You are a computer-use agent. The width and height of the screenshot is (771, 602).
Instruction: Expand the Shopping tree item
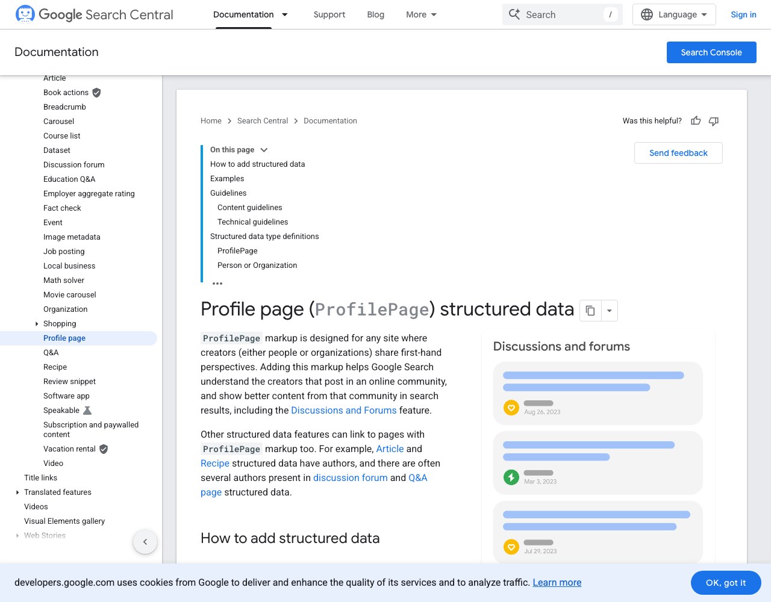click(37, 324)
